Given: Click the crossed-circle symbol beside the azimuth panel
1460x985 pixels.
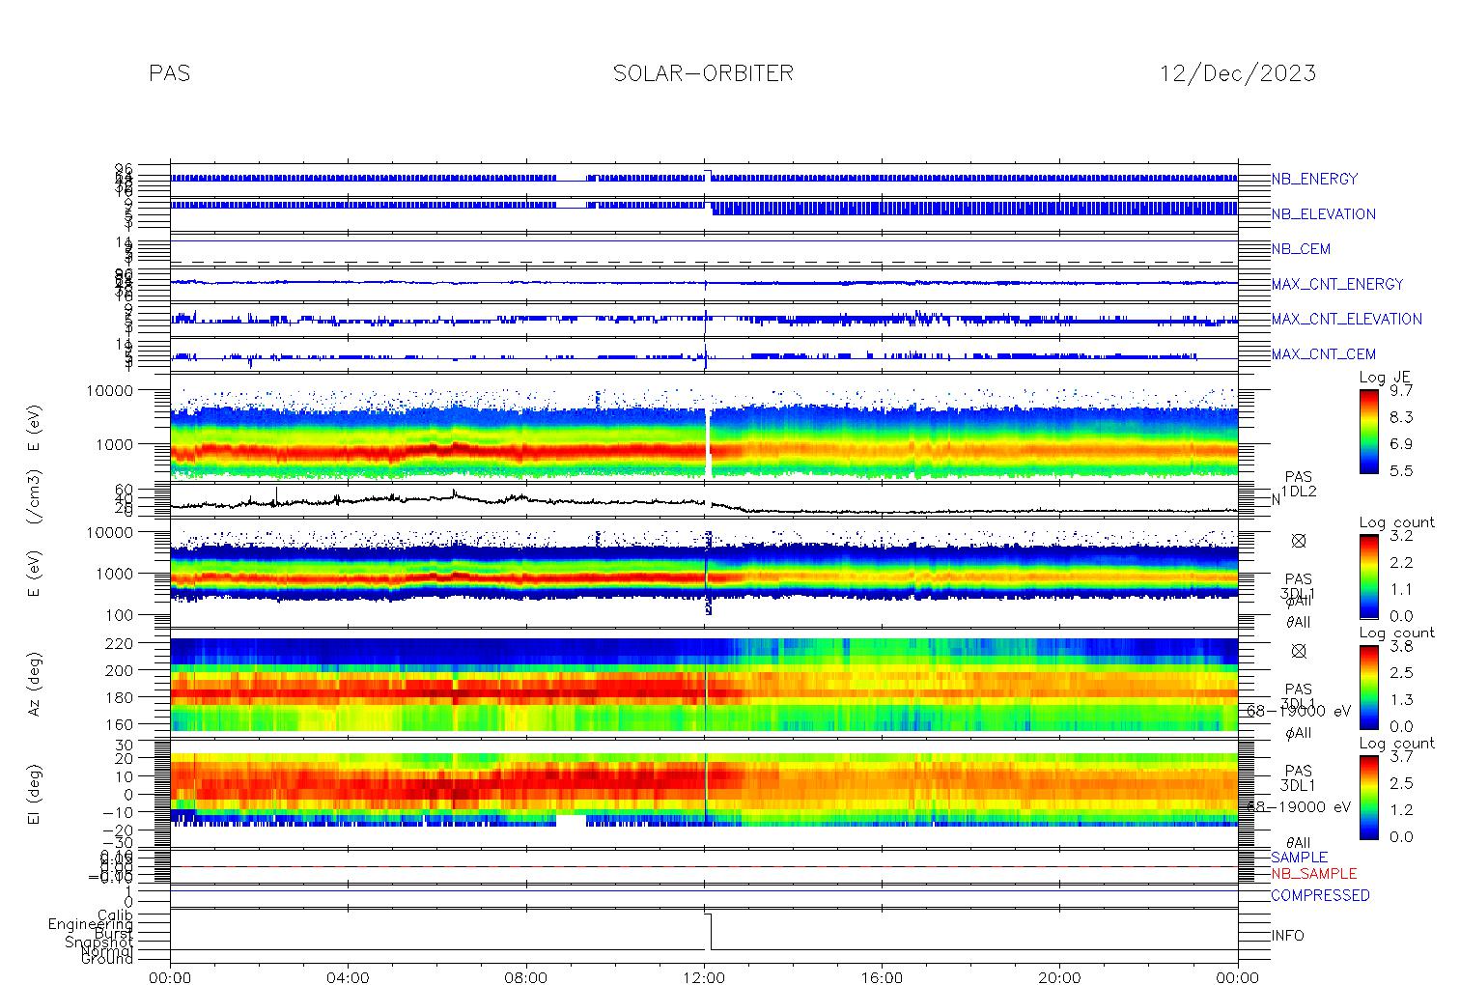Looking at the screenshot, I should coord(1299,651).
